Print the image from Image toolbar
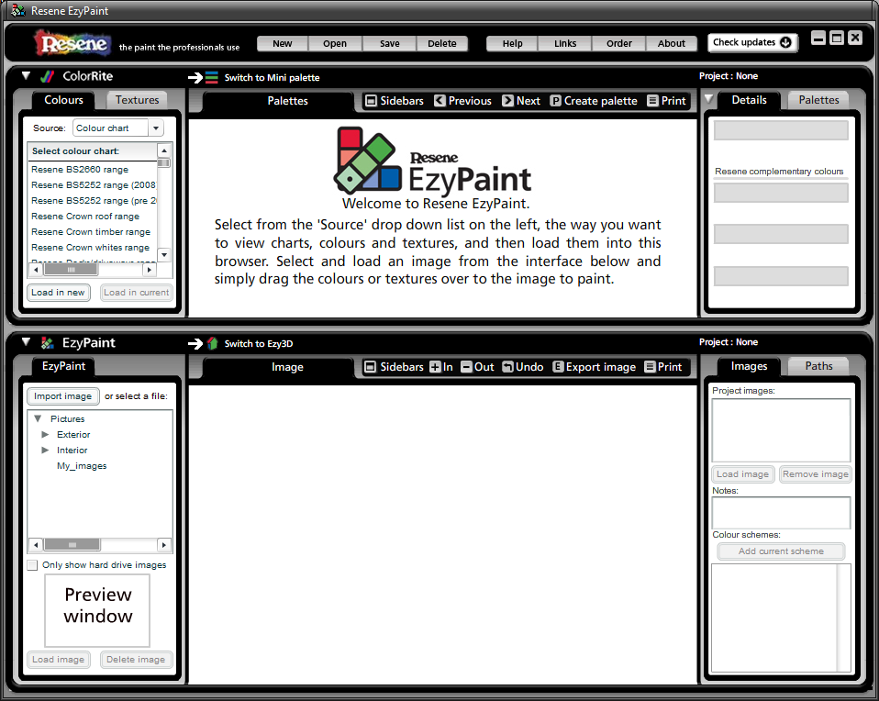The image size is (879, 701). point(663,367)
